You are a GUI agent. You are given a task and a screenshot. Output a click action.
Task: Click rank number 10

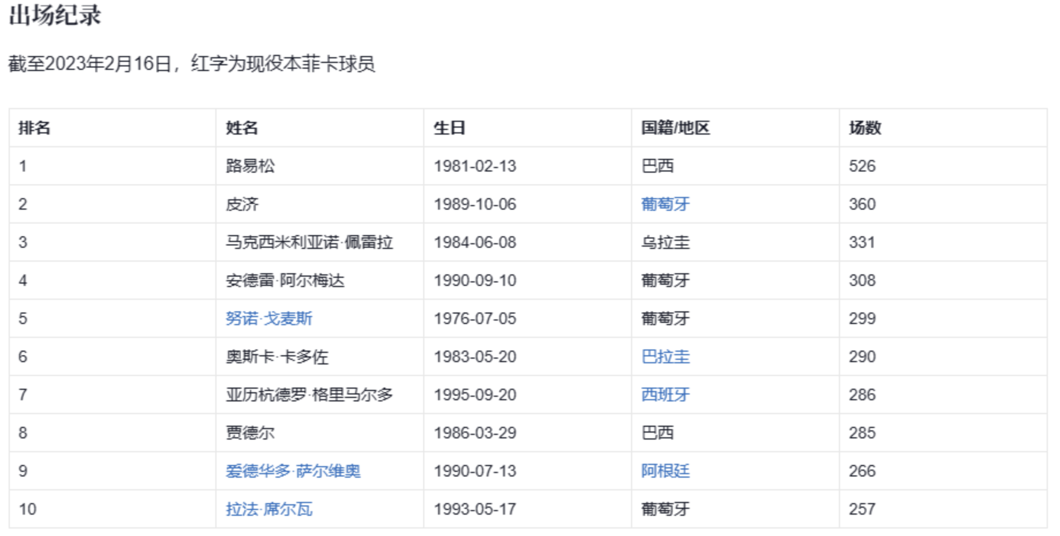(28, 509)
